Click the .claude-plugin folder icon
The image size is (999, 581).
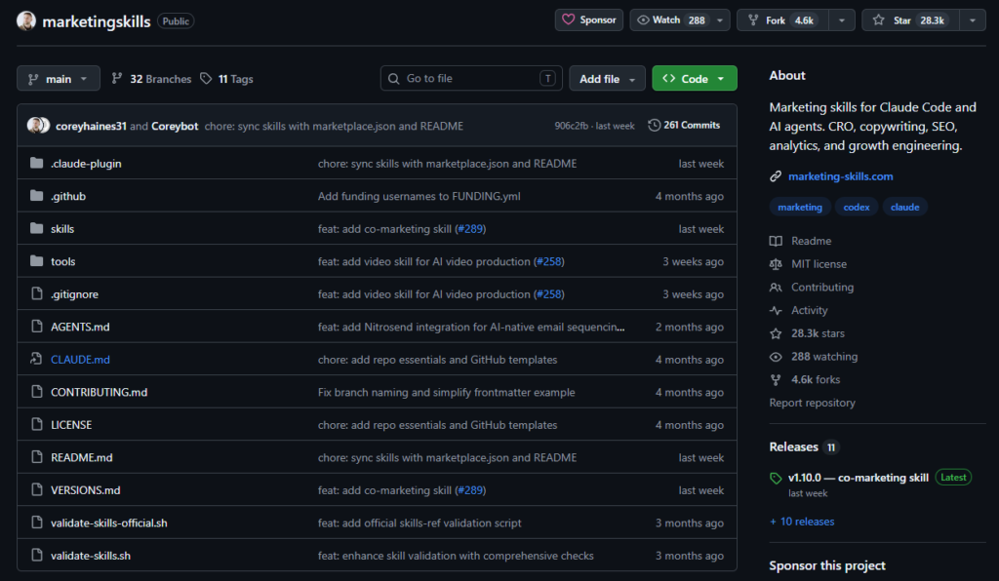pos(37,163)
